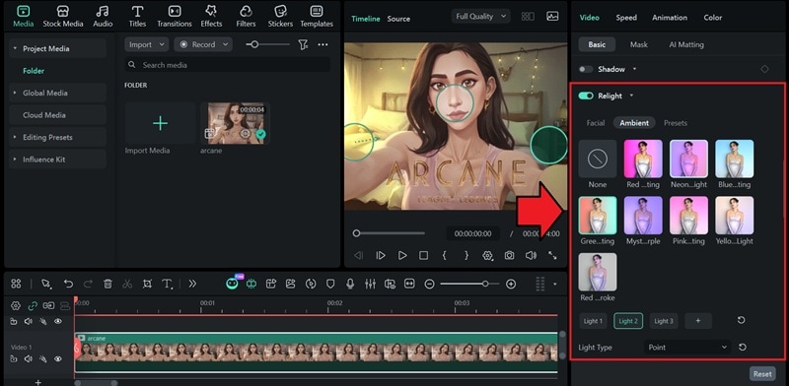Viewport: 789px width, 386px height.
Task: Open the Audio library
Action: point(103,17)
